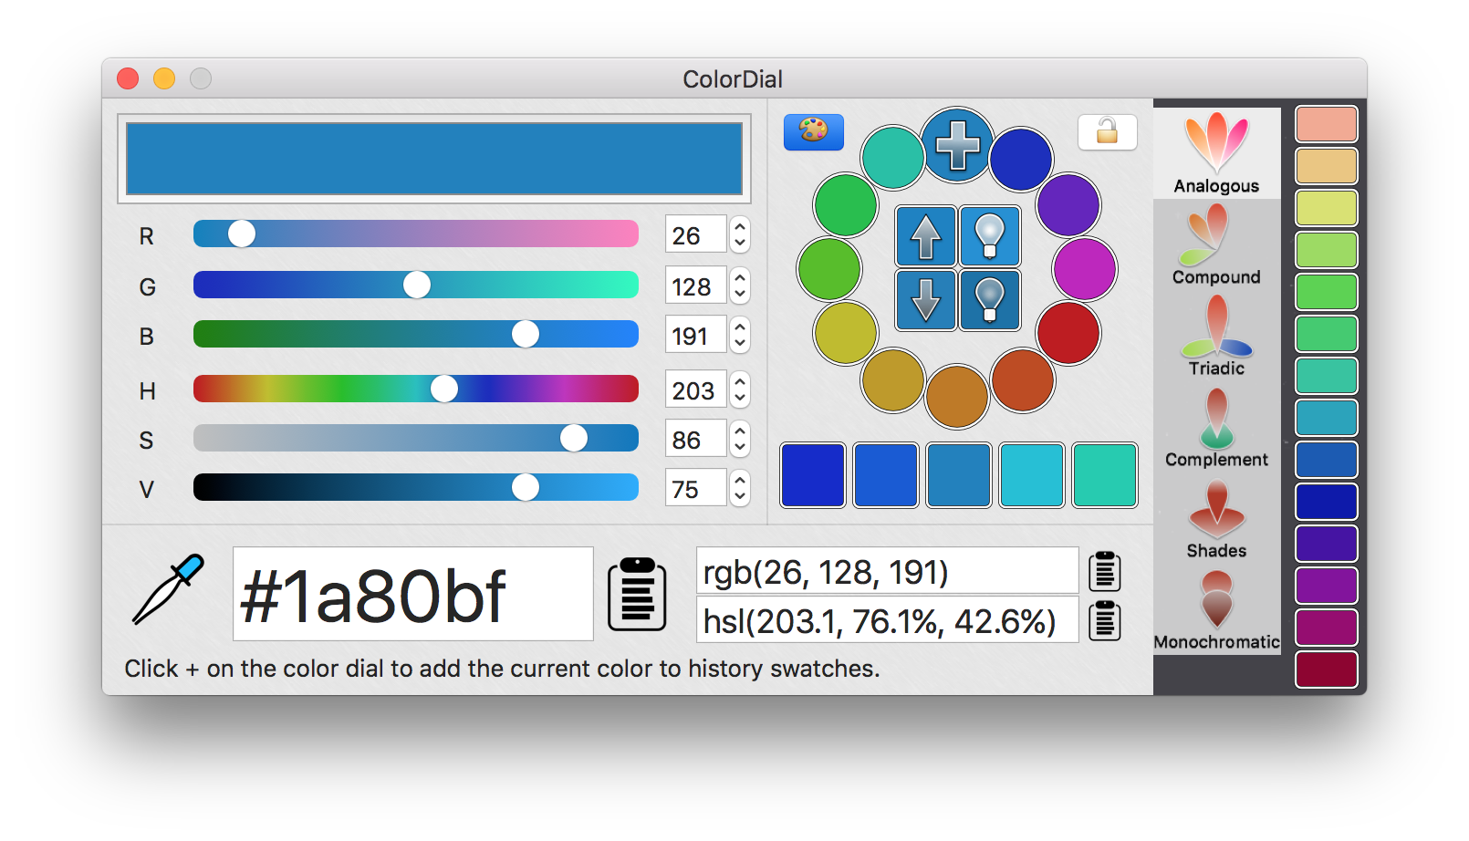Click the bright lightbulb to lighten color
This screenshot has height=841, width=1469.
point(990,236)
